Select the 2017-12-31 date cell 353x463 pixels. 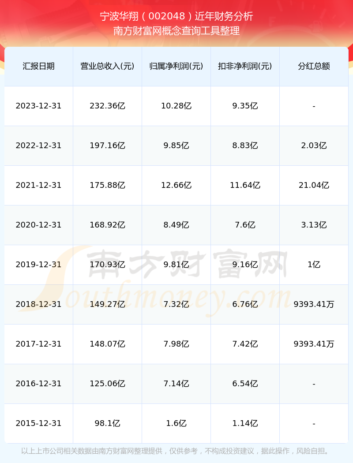coord(39,344)
